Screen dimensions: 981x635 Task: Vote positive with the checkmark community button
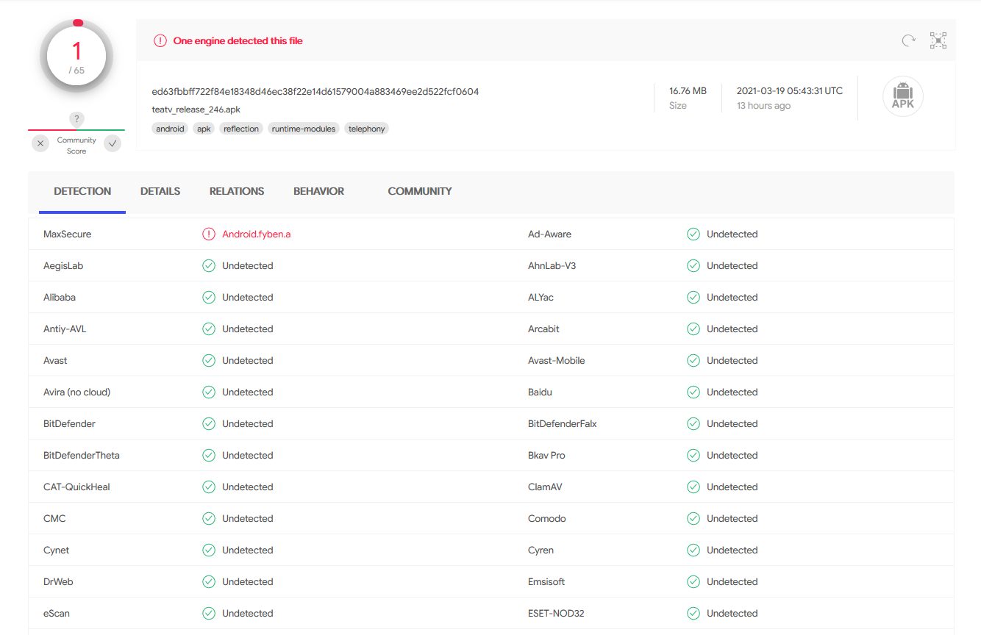tap(113, 144)
